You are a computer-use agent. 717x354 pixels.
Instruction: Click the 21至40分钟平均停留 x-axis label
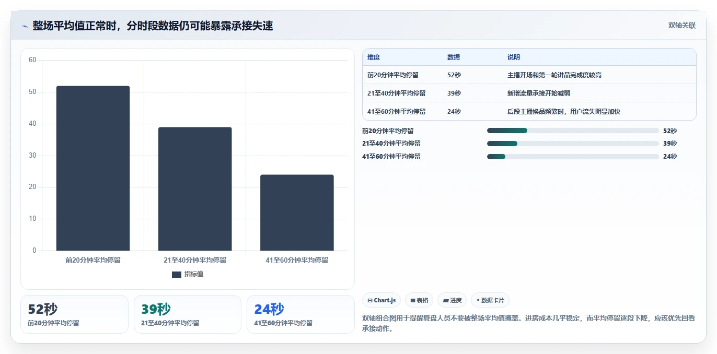pyautogui.click(x=195, y=260)
